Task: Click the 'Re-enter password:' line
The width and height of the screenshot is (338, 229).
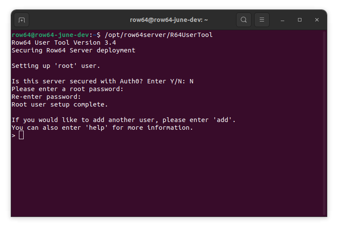Action: (46, 97)
